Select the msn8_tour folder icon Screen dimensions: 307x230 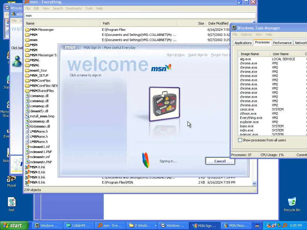(27, 70)
